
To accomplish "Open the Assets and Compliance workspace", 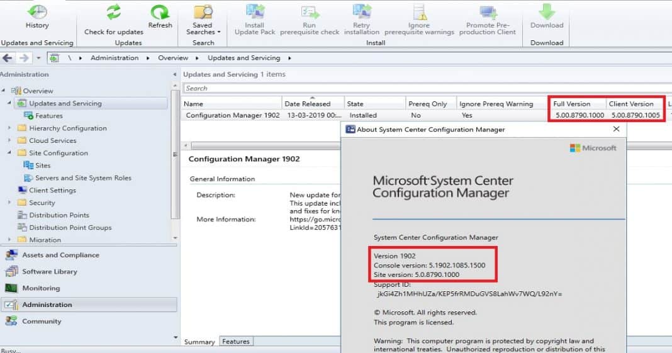I will pos(89,255).
